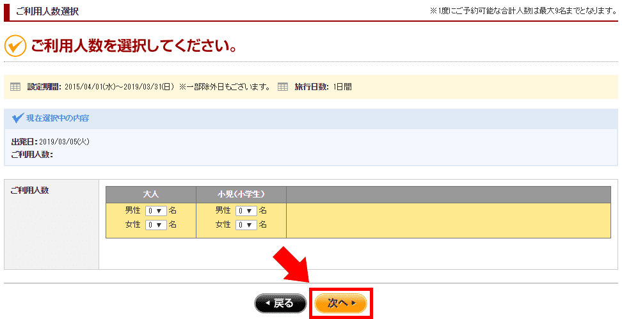Image resolution: width=622 pixels, height=319 pixels.
Task: Click the calendar icon next to 旅行日数
Action: (283, 86)
